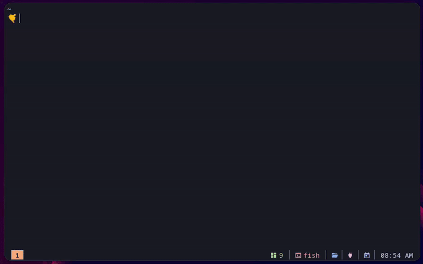Click the separator between plug and calendar
Screen dimensions: 423x264
point(358,255)
